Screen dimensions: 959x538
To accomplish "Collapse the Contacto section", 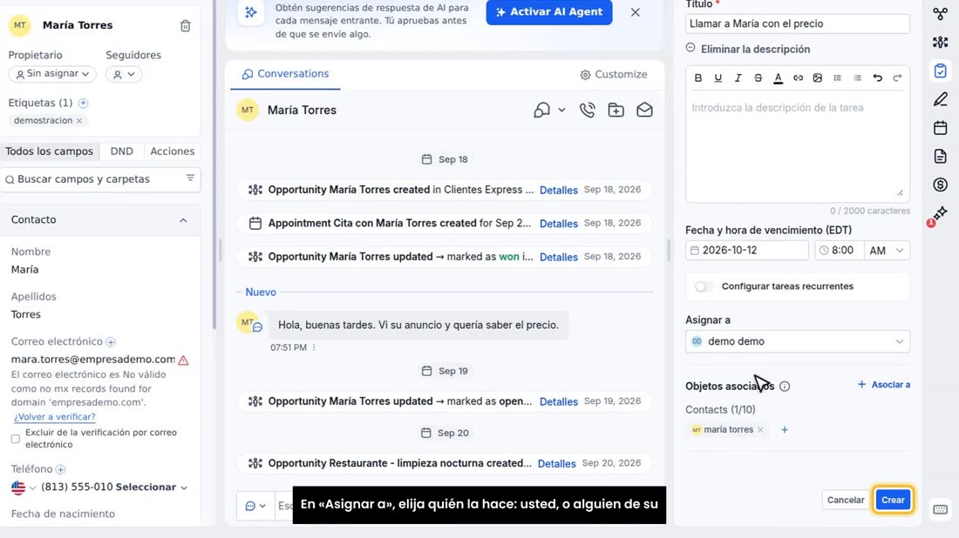I will (x=183, y=220).
